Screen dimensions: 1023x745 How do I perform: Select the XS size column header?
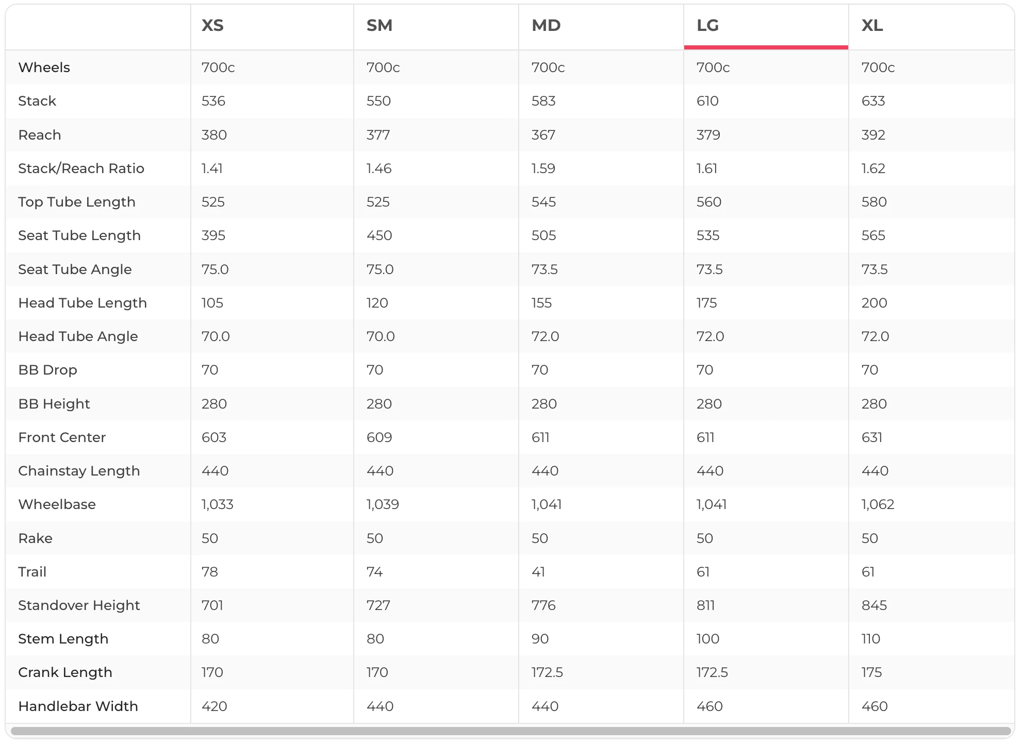212,25
